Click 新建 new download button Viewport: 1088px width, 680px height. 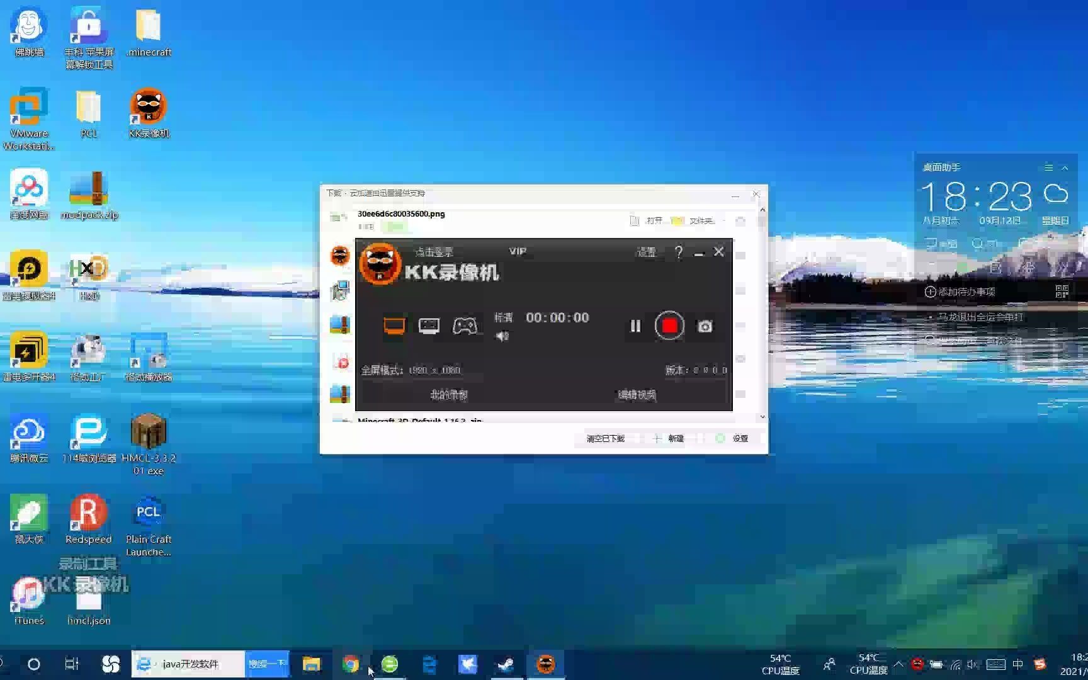click(x=669, y=438)
